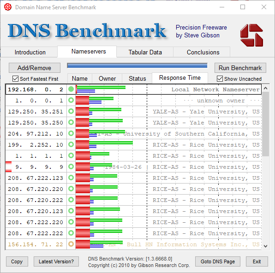Viewport: 275px width, 273px height.
Task: Click status circle for 208.67.220.220
Action: click(x=71, y=189)
